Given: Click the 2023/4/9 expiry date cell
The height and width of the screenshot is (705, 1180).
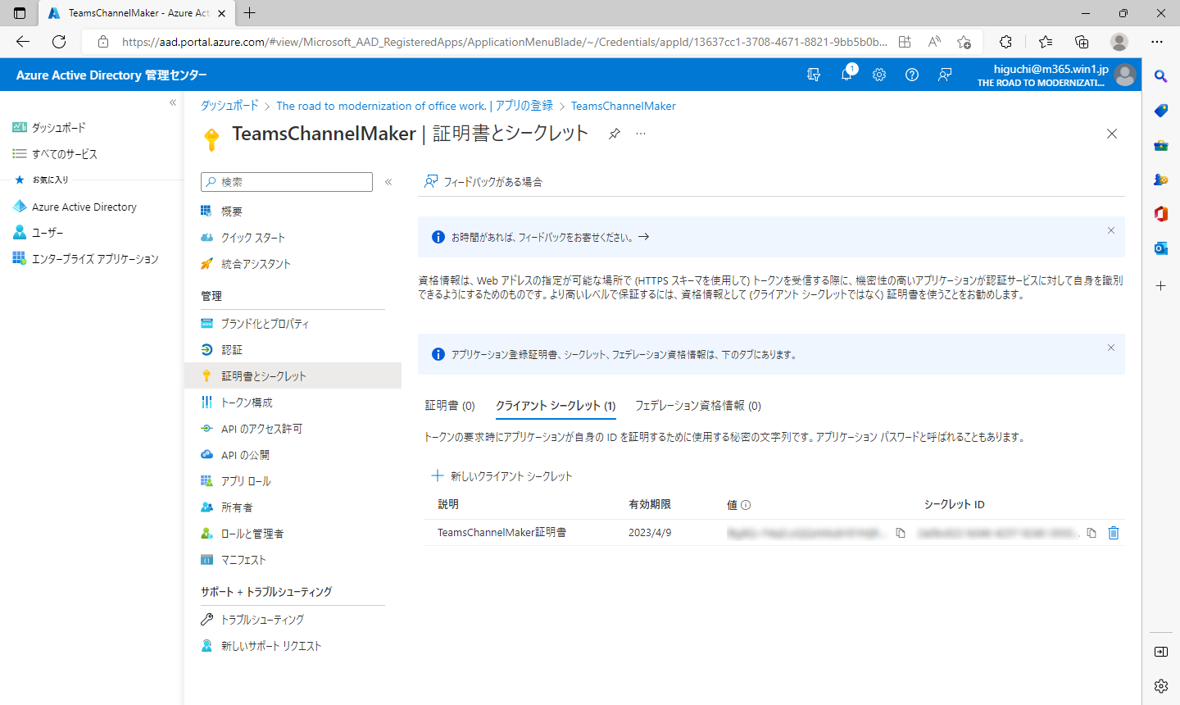Looking at the screenshot, I should pyautogui.click(x=650, y=533).
